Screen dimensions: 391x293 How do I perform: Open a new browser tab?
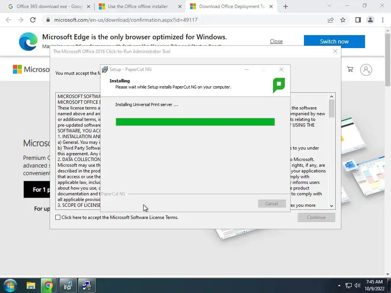coord(286,6)
